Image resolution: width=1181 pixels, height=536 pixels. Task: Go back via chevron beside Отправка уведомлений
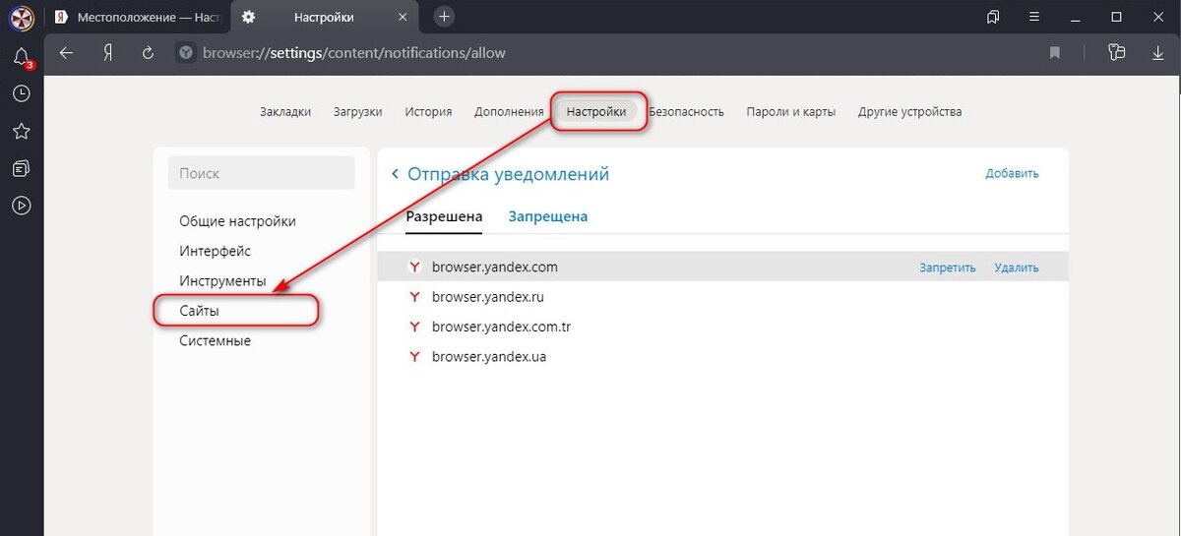[x=396, y=174]
